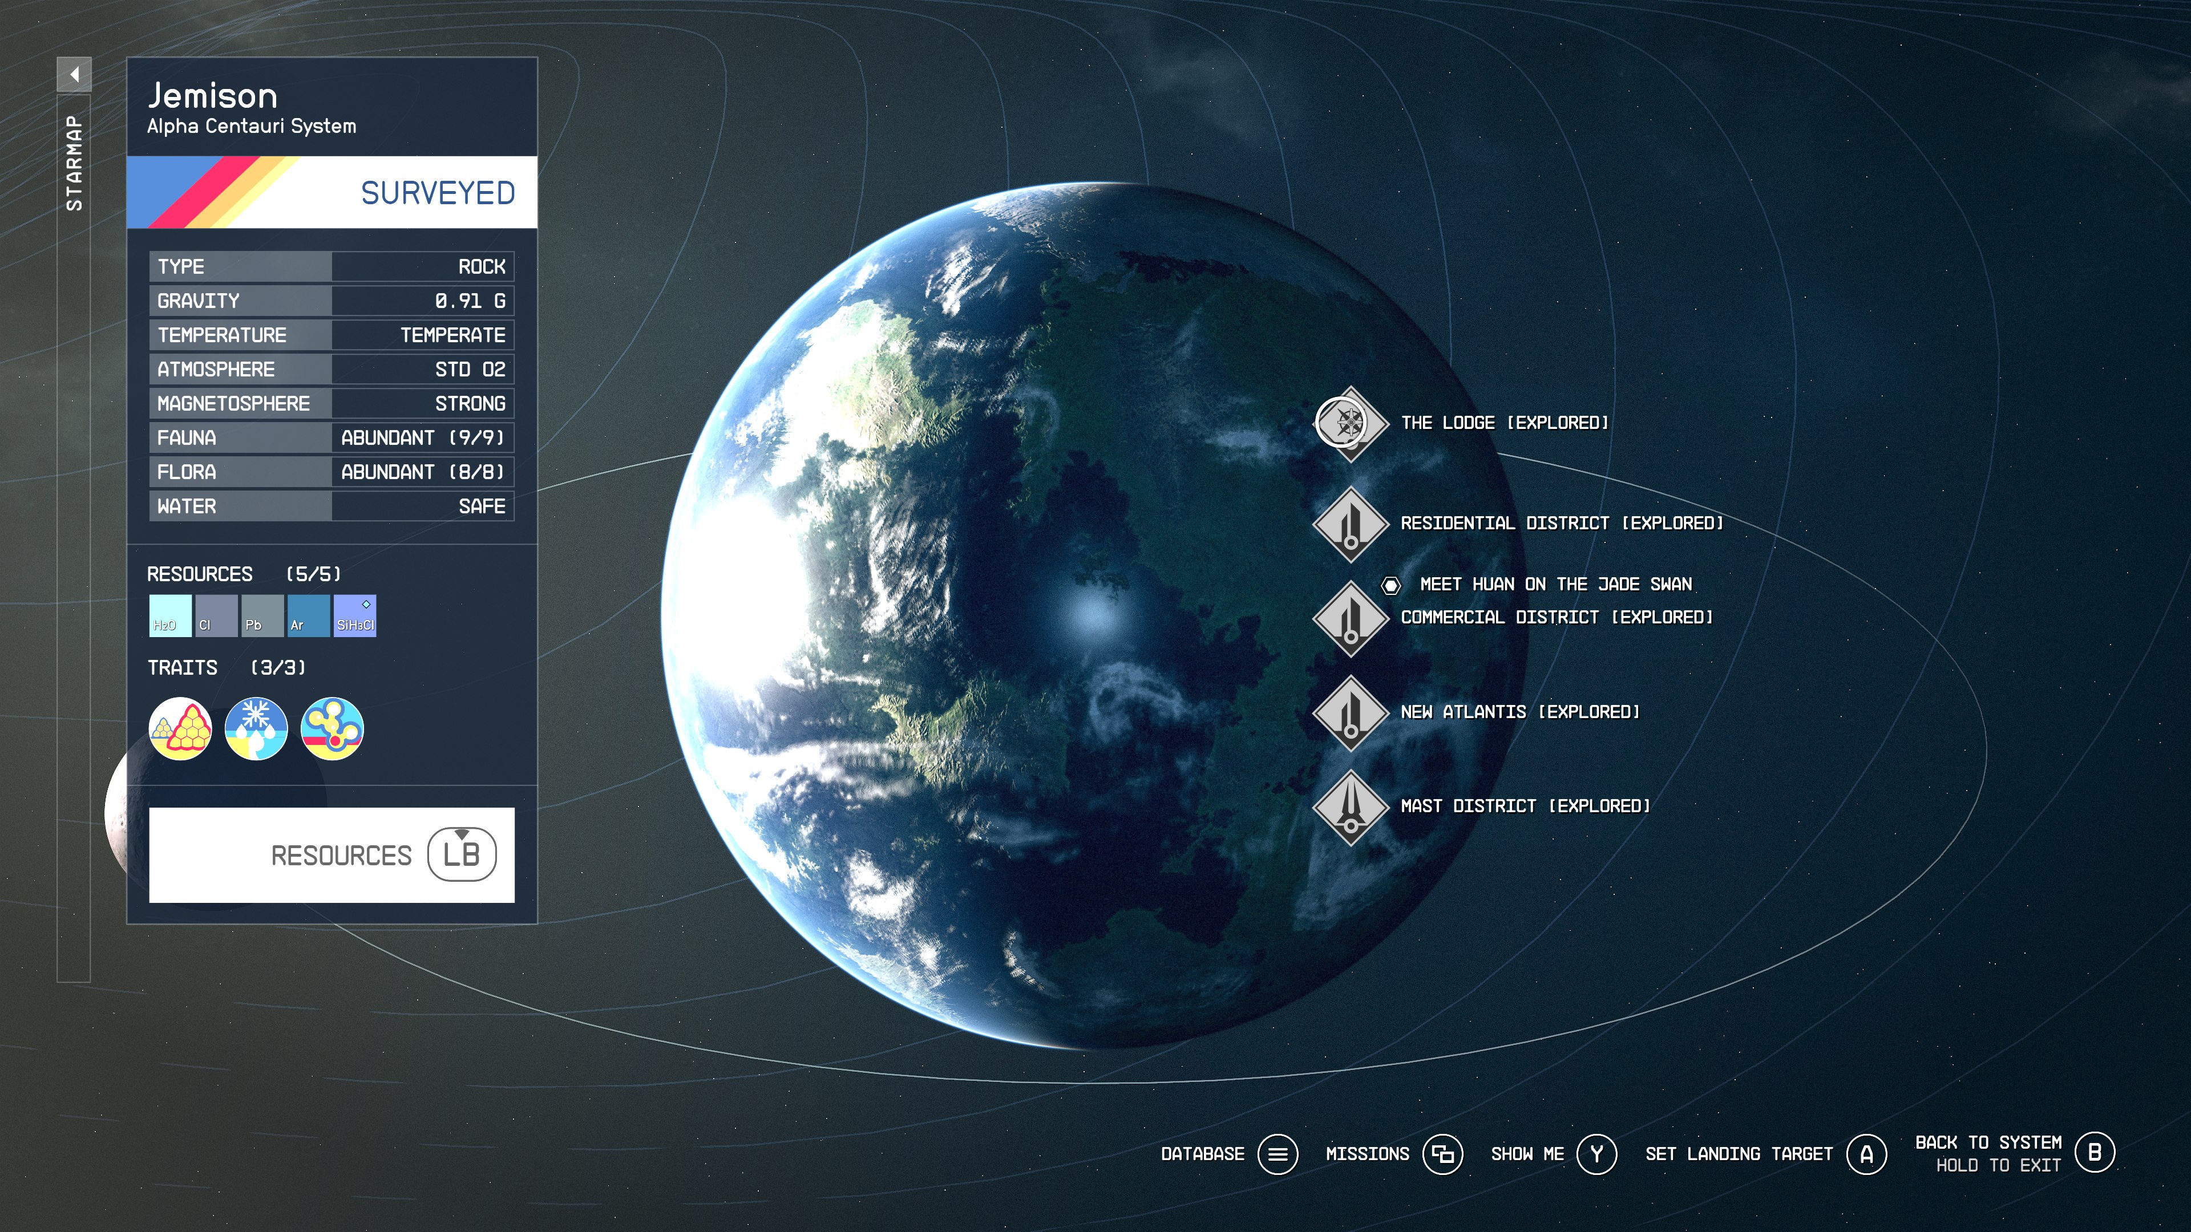The width and height of the screenshot is (2191, 1232).
Task: Click the RESOURCES (5/5) heading
Action: 244,574
